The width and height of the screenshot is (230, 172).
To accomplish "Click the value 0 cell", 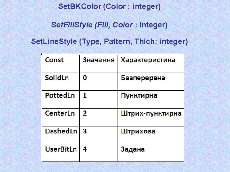I will [99, 82].
